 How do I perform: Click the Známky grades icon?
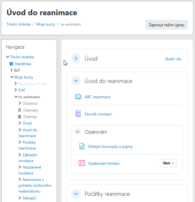[x=19, y=117]
